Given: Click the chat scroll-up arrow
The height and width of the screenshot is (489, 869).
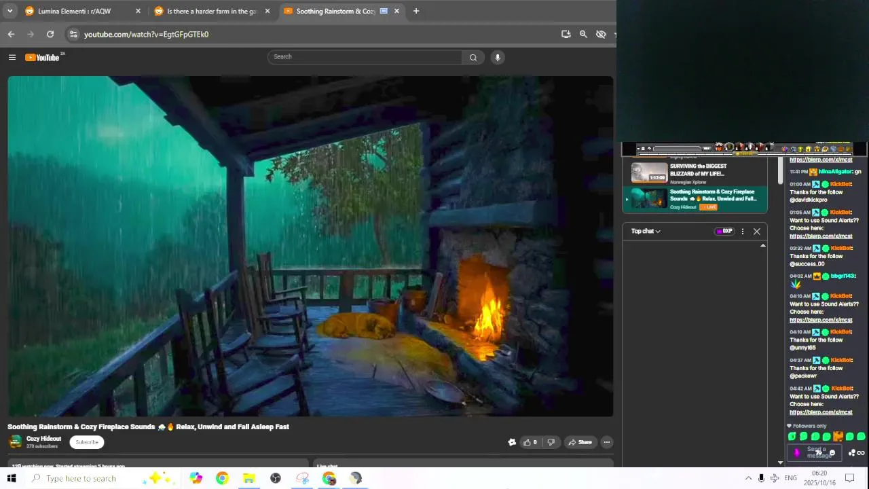Looking at the screenshot, I should tap(763, 246).
